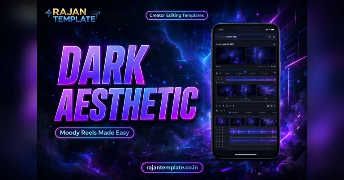Tap the back arrow beside Project MOODY REEL field
The width and height of the screenshot is (344, 180).
[x=217, y=37]
